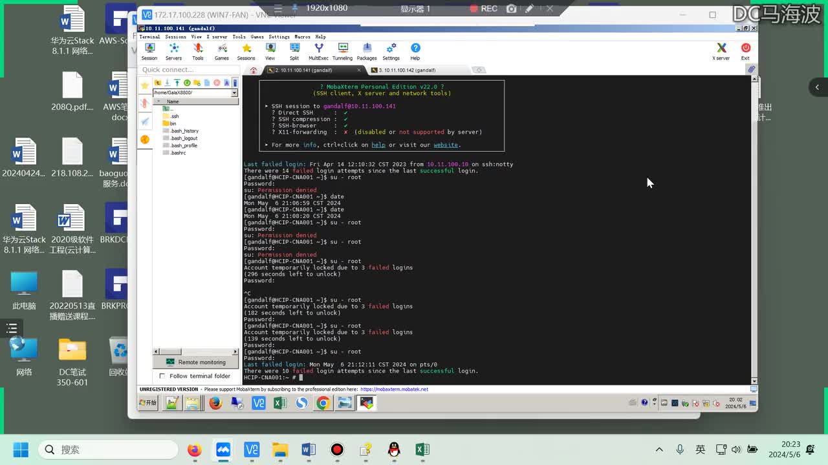Open the Settings gear toolbar icon

coord(391,52)
